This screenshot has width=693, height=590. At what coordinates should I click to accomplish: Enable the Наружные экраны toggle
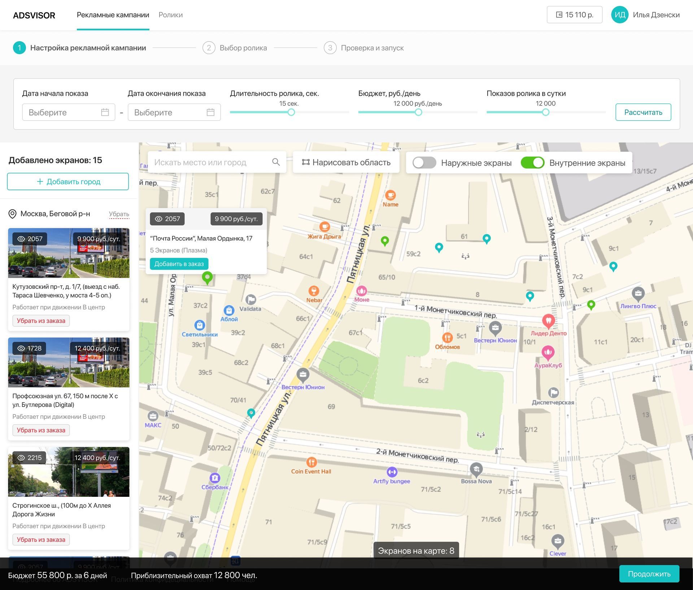(x=424, y=163)
